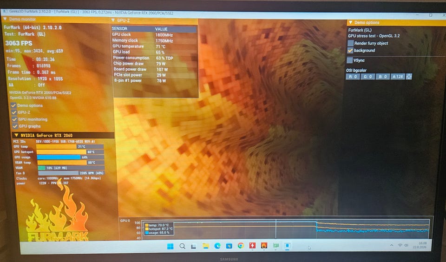This screenshot has width=446, height=262.
Task: Open Microsoft Store from the taskbar
Action: (x=229, y=246)
